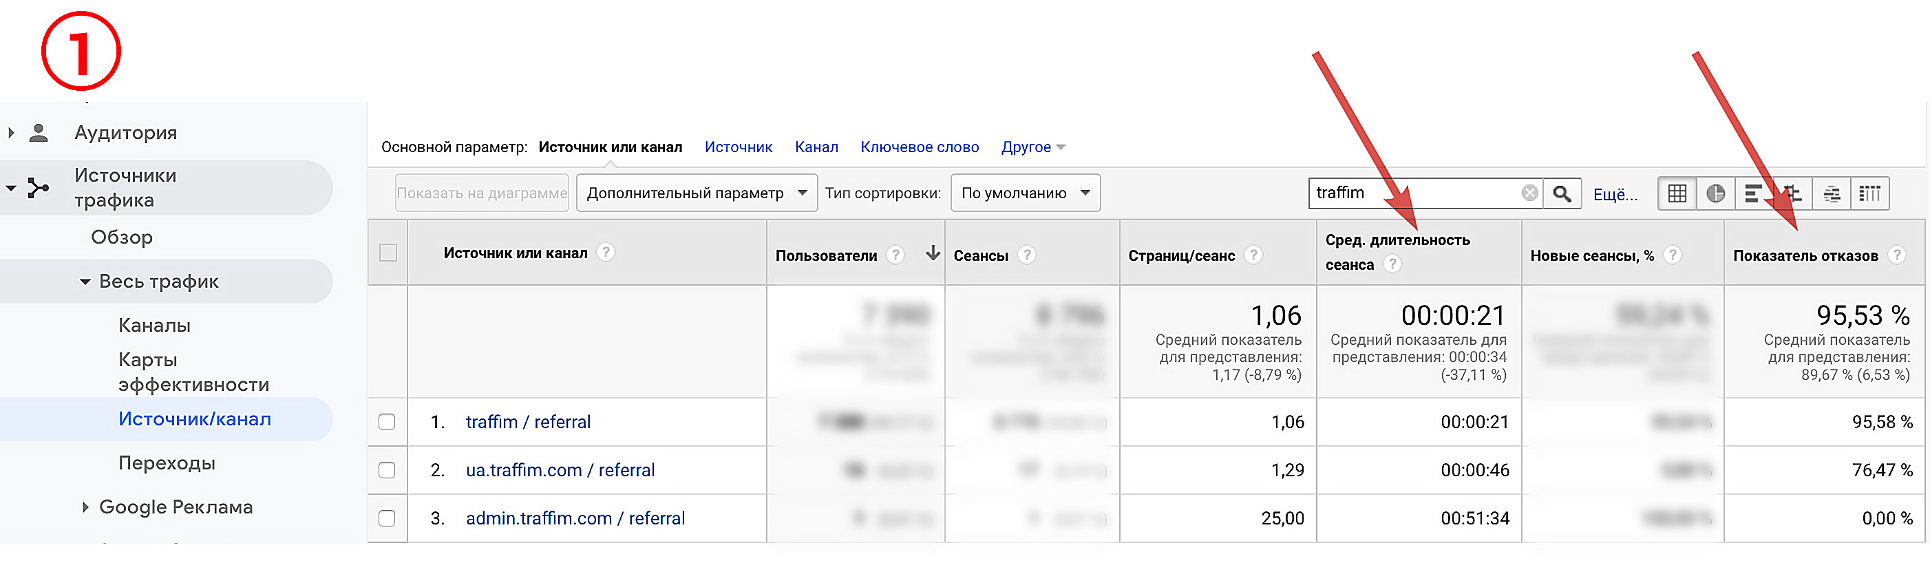This screenshot has width=1930, height=585.
Task: Open Каналы in the sidebar
Action: [x=154, y=325]
